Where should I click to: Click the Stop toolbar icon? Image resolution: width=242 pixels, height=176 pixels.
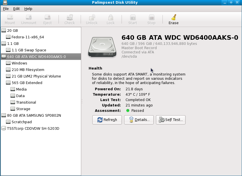[151, 17]
